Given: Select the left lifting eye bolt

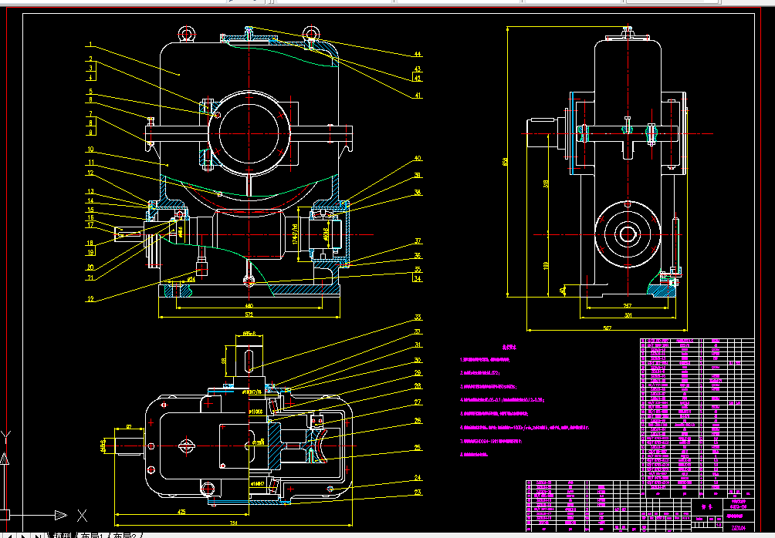Looking at the screenshot, I should (x=186, y=35).
